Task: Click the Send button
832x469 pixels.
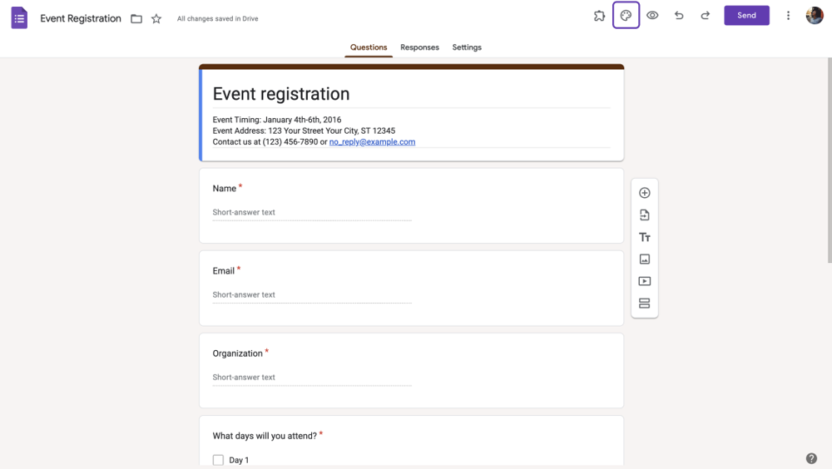Action: coord(746,16)
